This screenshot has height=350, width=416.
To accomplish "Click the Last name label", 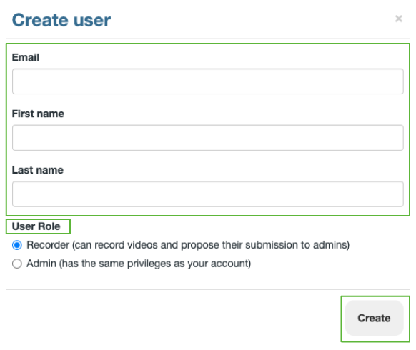I will [x=38, y=170].
